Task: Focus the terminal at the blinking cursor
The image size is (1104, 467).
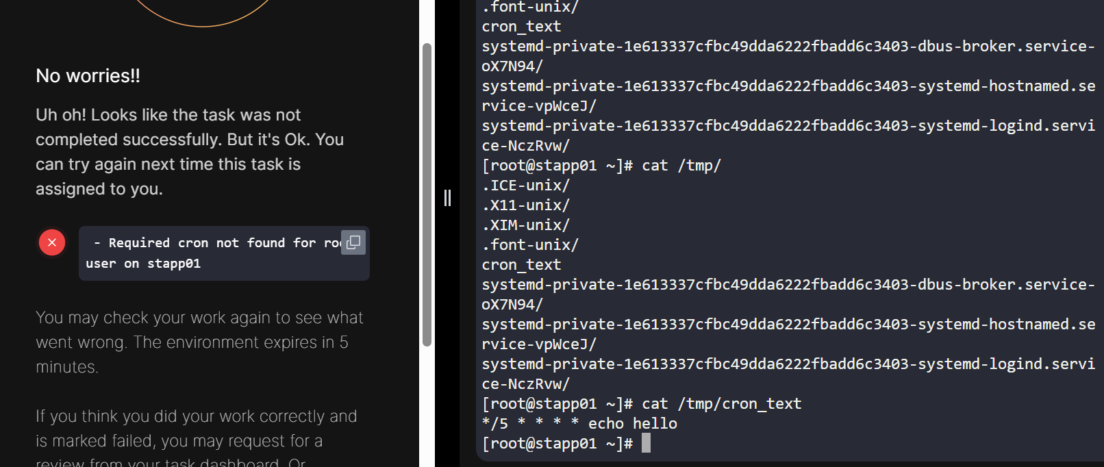Action: [646, 443]
